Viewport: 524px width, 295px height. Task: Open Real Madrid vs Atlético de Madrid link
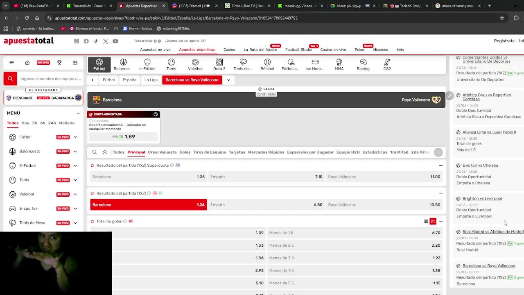pyautogui.click(x=493, y=232)
